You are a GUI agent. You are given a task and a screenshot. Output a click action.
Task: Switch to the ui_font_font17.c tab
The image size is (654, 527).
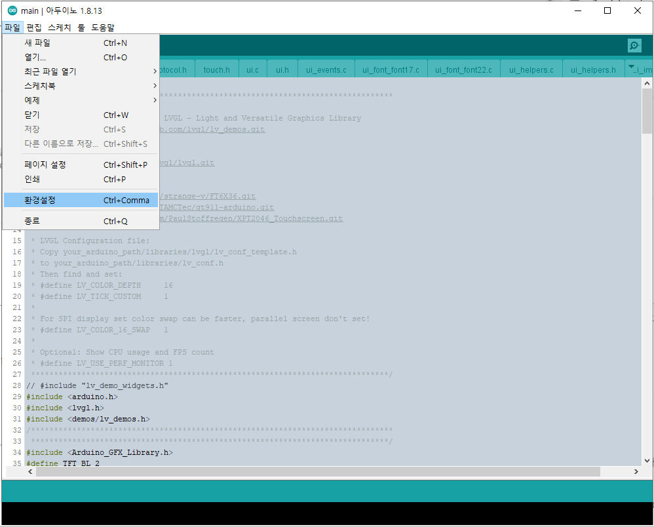[x=391, y=69]
